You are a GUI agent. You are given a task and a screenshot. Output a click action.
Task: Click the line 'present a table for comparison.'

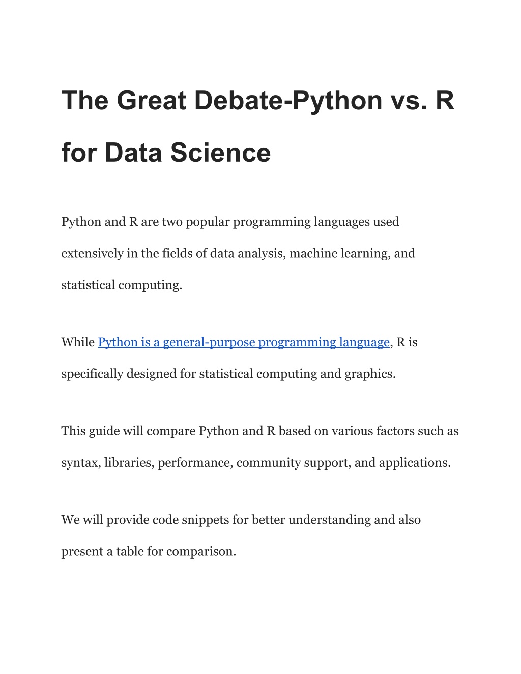click(149, 552)
